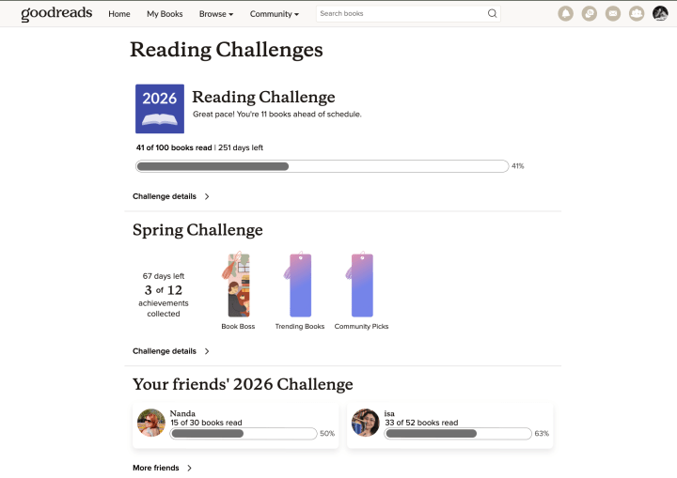This screenshot has height=478, width=677.
Task: Expand the Browse dropdown menu
Action: [x=216, y=14]
